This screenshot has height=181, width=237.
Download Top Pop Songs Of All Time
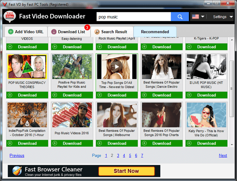click(x=117, y=95)
